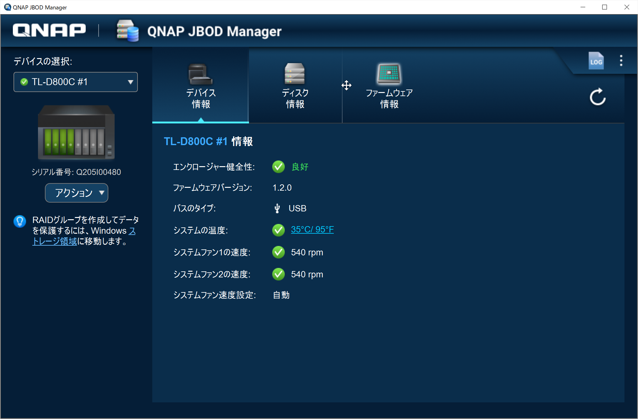
Task: Click the light bulb tip icon
Action: (19, 221)
